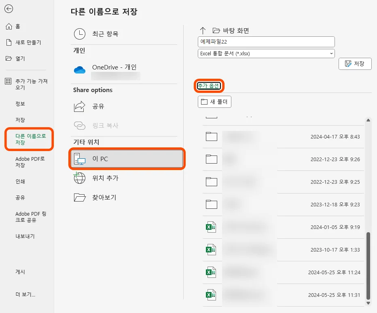
Task: Click the back arrow to exit Backstage view
Action: click(x=9, y=9)
